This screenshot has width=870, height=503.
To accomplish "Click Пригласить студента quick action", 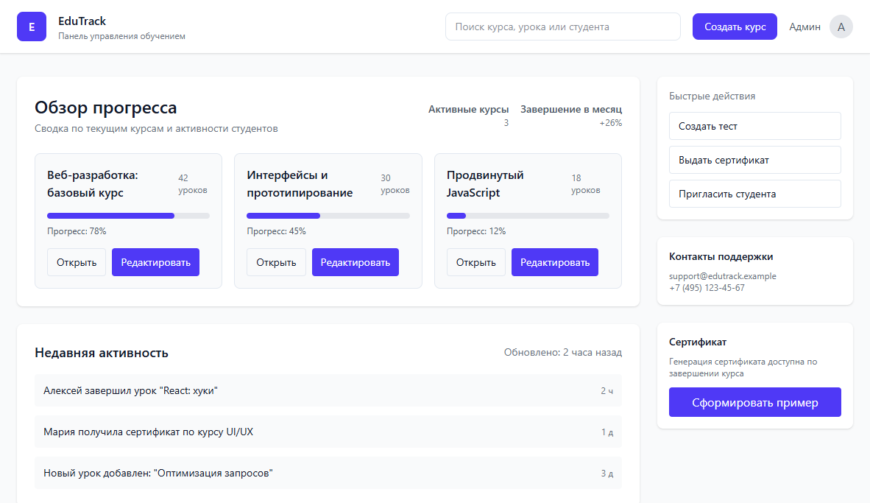I will pos(754,193).
